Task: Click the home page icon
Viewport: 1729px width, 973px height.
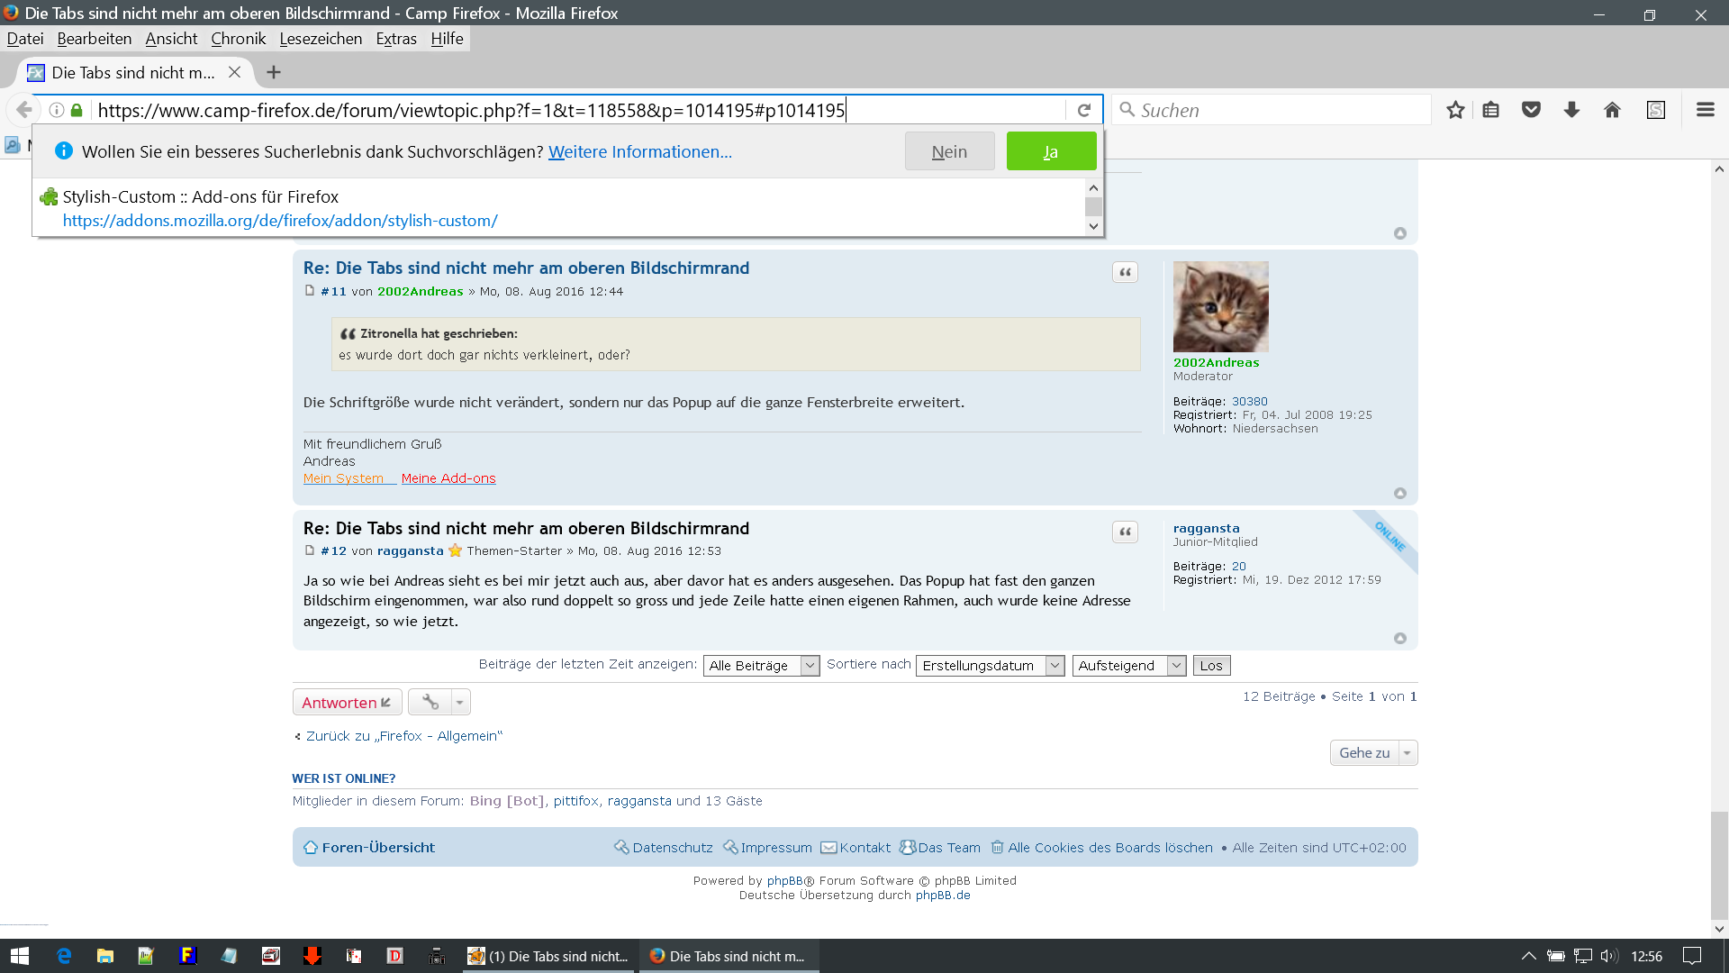Action: [1612, 110]
